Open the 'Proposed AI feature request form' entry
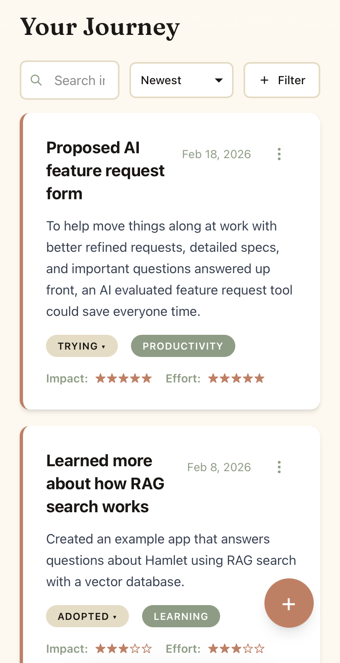The height and width of the screenshot is (663, 340). point(106,170)
